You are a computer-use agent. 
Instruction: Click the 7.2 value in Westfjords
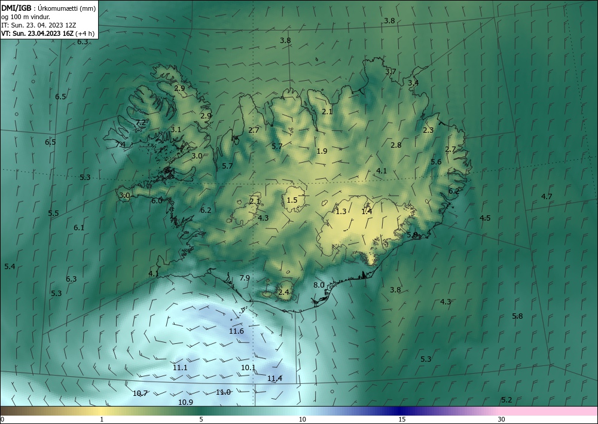tap(141, 123)
